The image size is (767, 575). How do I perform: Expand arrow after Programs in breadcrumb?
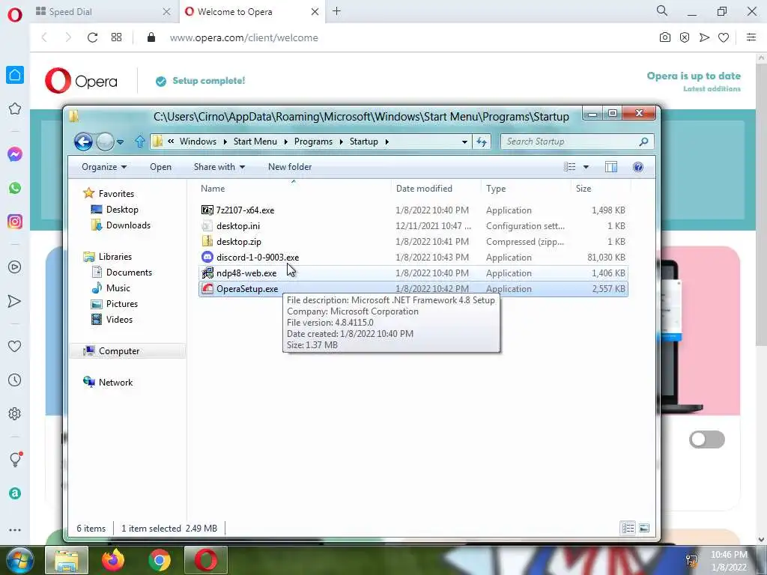coord(341,142)
